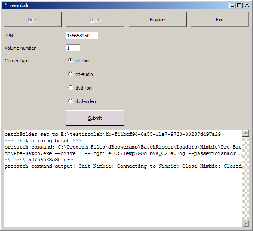The width and height of the screenshot is (253, 231).
Task: Click the New batch button
Action: [x=33, y=20]
